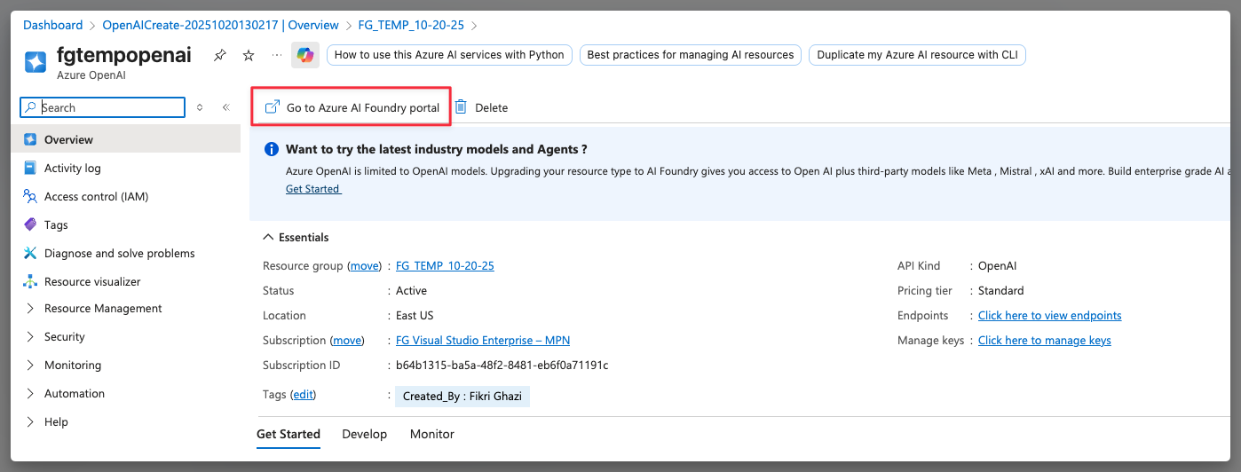Click the Get Started link in banner
This screenshot has width=1241, height=472.
(x=312, y=189)
